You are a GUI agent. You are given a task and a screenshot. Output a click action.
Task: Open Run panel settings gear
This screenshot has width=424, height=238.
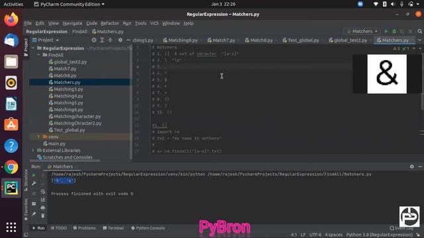[x=411, y=167]
